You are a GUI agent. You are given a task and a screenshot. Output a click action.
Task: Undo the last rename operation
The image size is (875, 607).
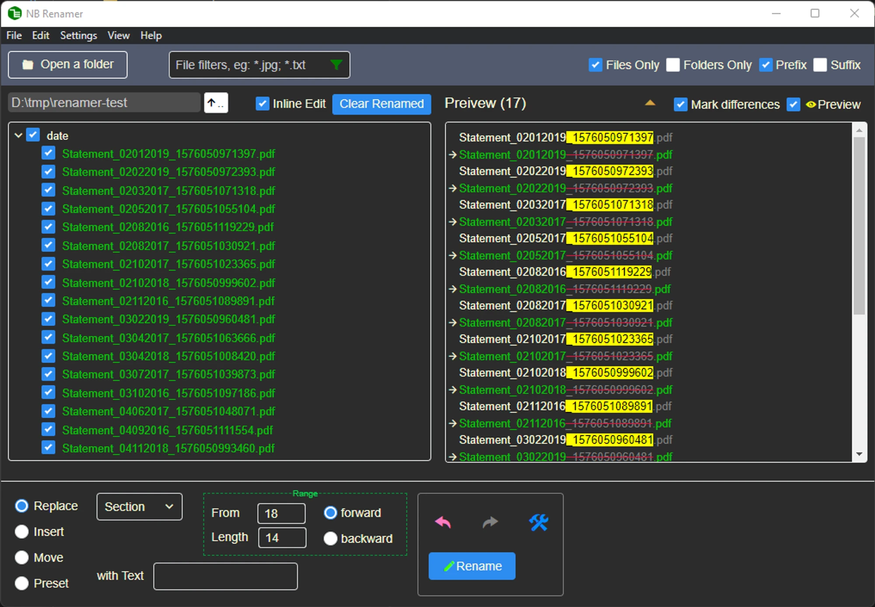(442, 522)
